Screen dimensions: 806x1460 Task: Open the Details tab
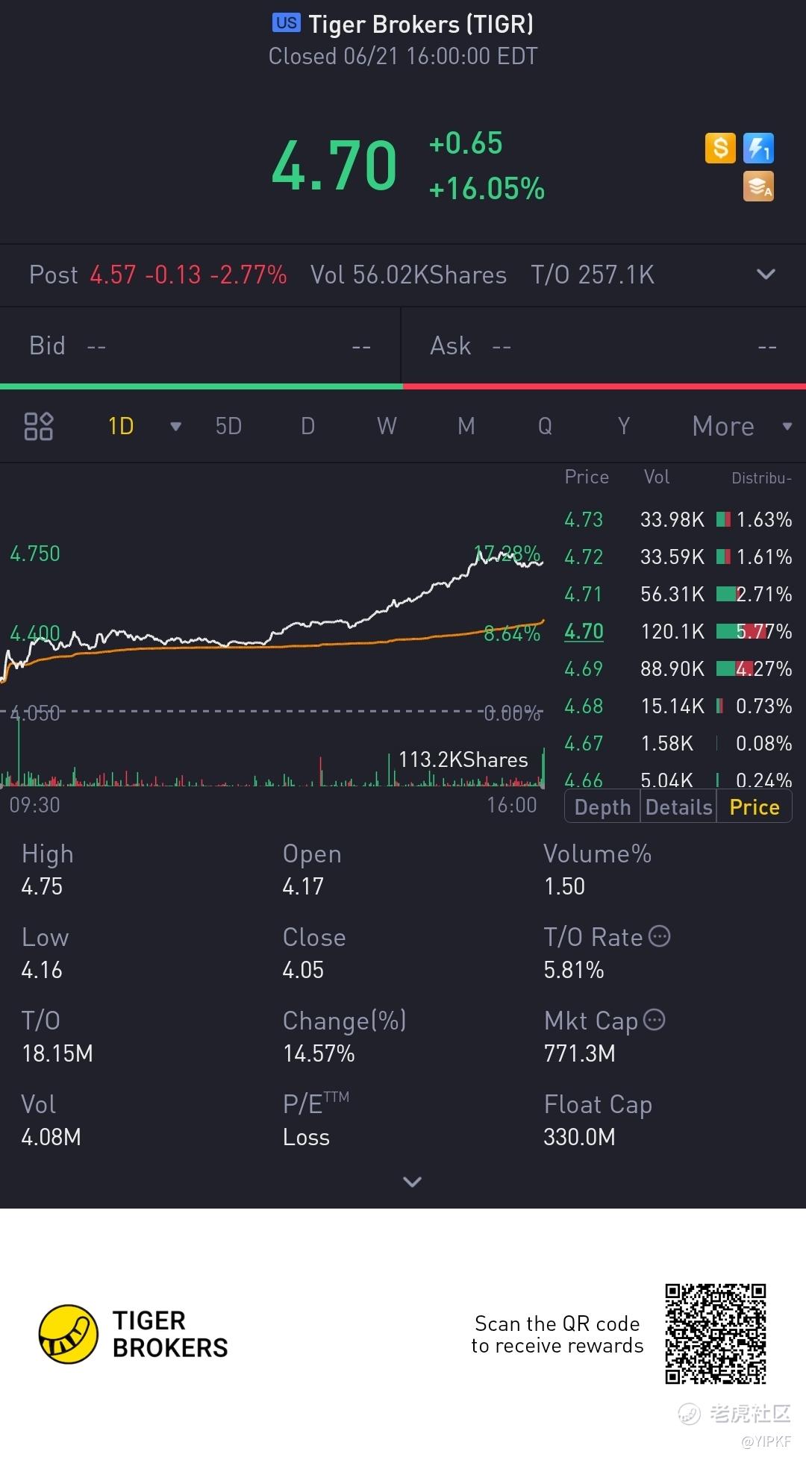point(679,807)
